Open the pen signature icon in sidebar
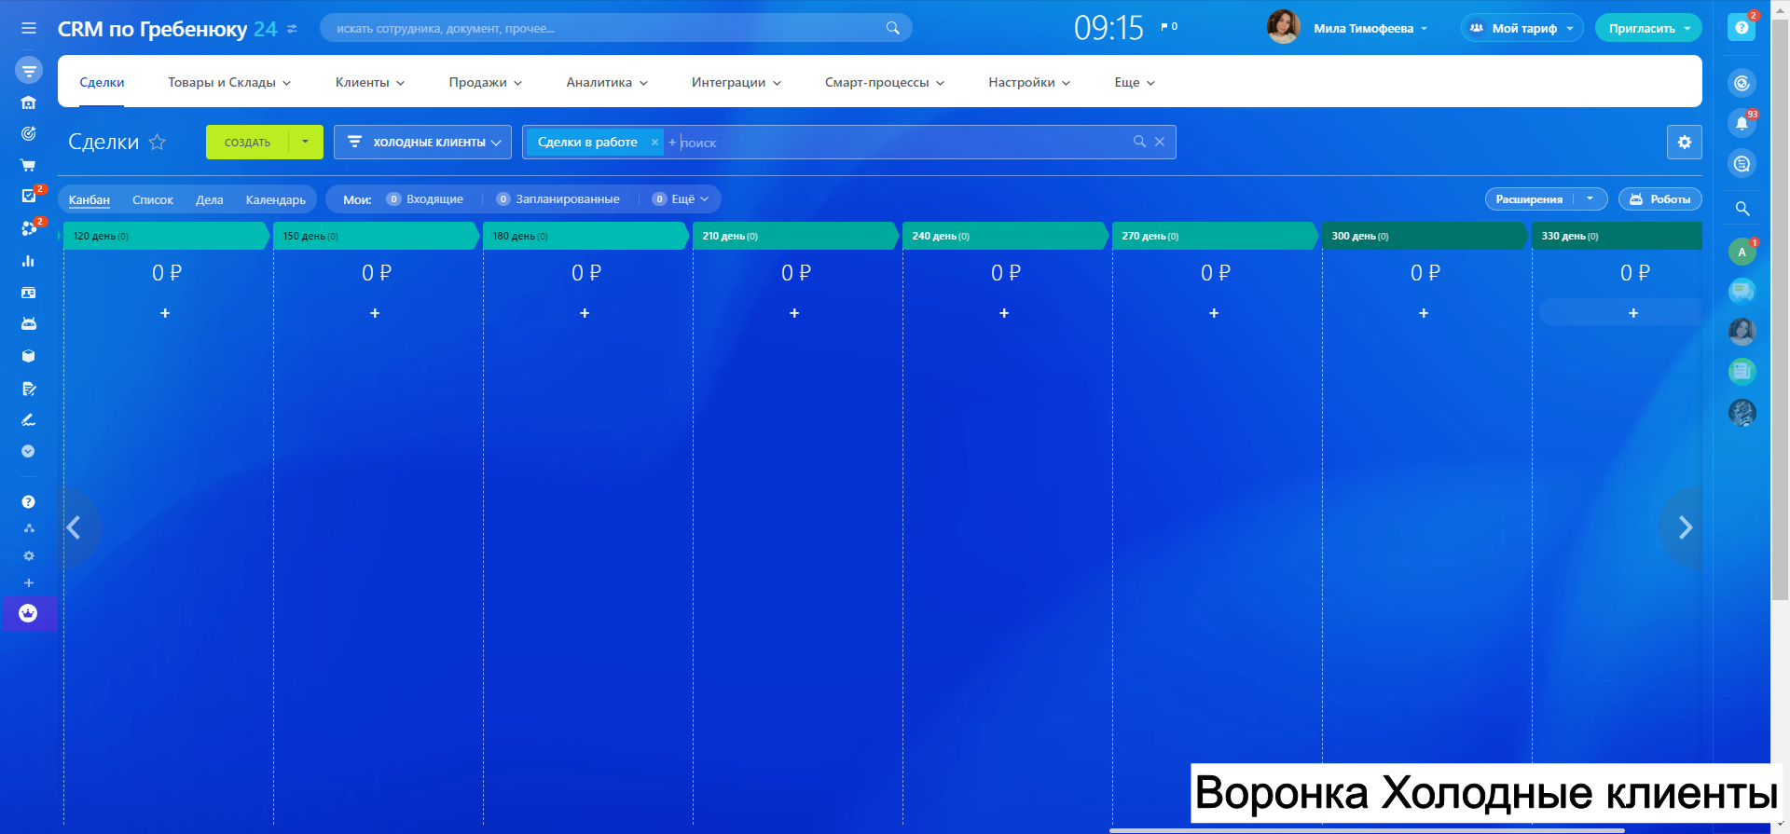The height and width of the screenshot is (834, 1790). [29, 419]
